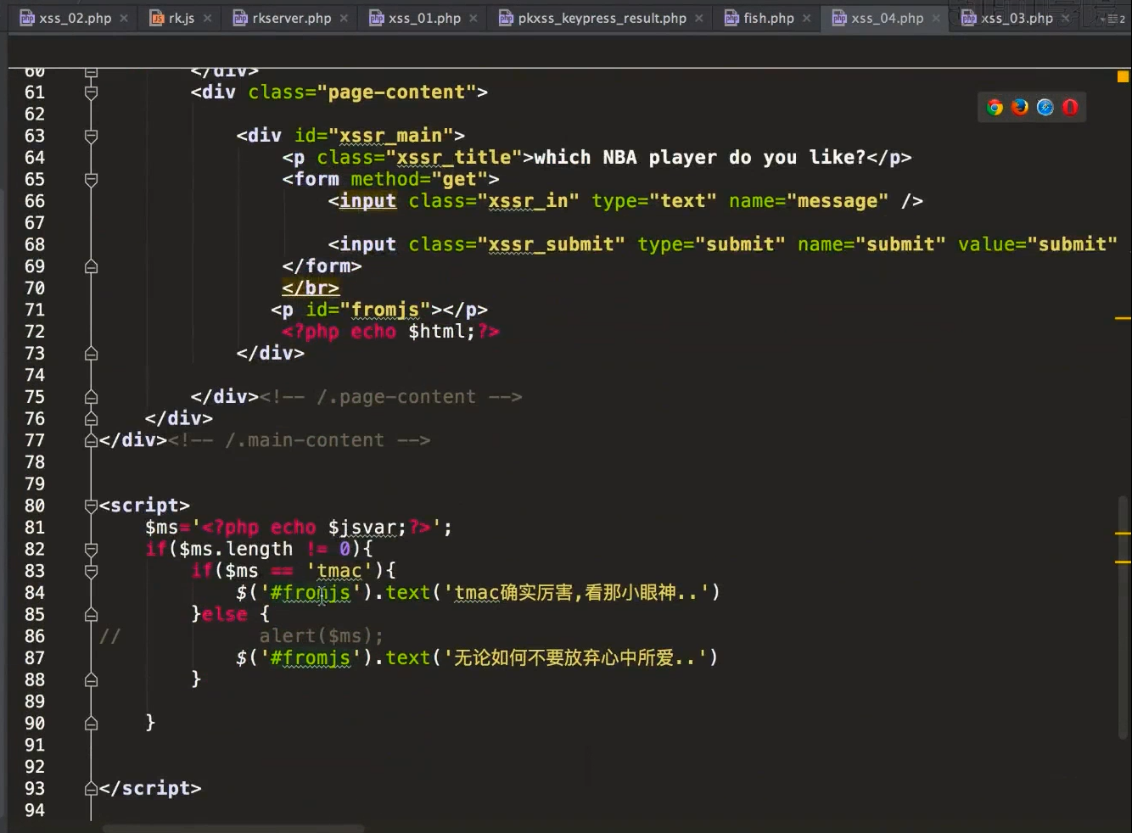The image size is (1132, 833).
Task: Click fold marker on line 75
Action: pyautogui.click(x=91, y=397)
